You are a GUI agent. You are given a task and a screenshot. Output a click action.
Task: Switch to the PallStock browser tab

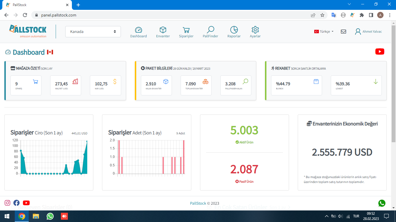[x=38, y=5]
